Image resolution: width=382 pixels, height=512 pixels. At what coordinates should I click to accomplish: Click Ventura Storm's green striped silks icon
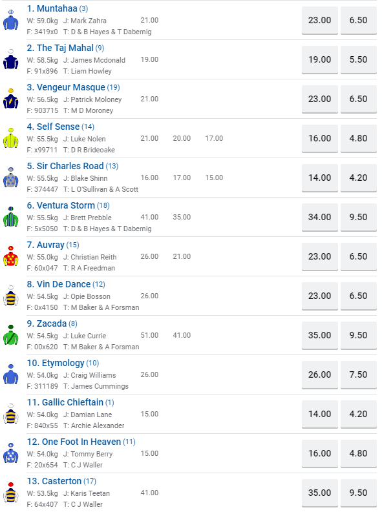pos(11,217)
